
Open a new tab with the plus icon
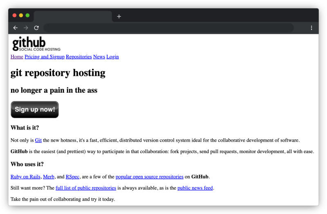click(119, 16)
